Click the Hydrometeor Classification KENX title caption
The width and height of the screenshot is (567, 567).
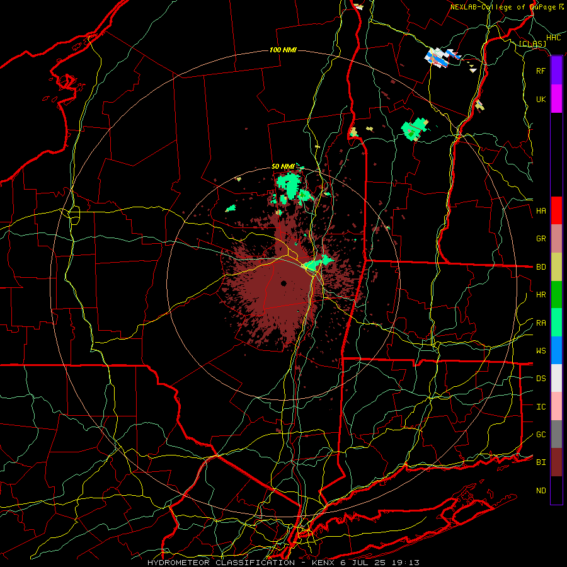click(x=283, y=563)
